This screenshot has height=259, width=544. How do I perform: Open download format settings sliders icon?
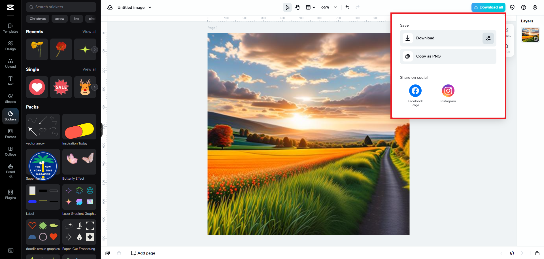pyautogui.click(x=488, y=38)
